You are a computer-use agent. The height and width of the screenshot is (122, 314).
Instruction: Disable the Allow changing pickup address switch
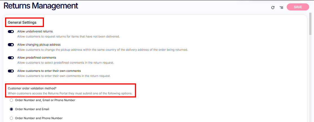pyautogui.click(x=11, y=45)
